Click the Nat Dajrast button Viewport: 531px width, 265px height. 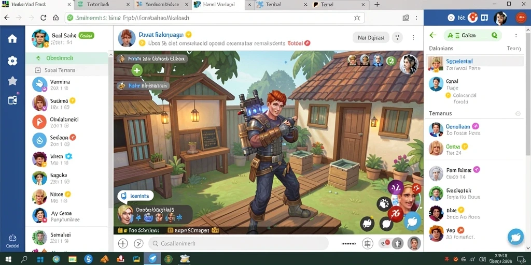371,38
